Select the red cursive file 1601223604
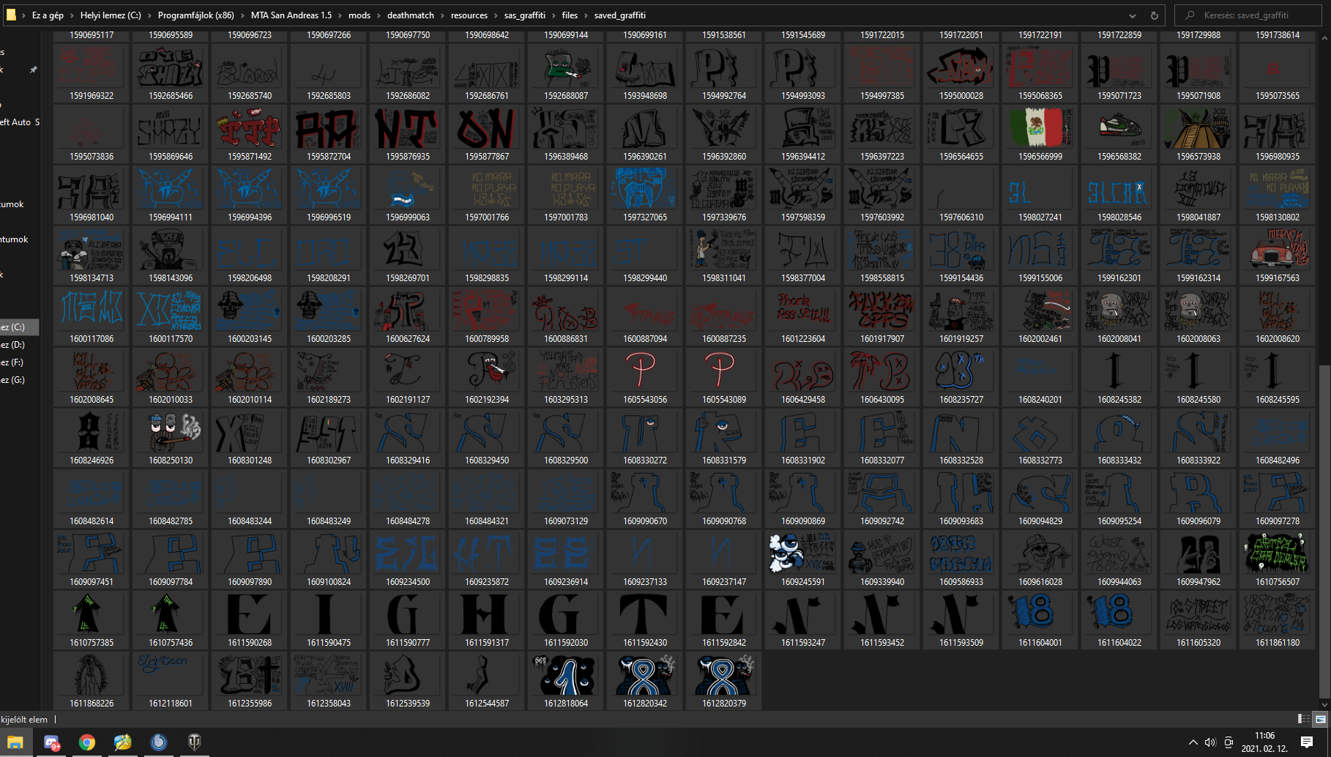This screenshot has height=757, width=1331. [803, 316]
